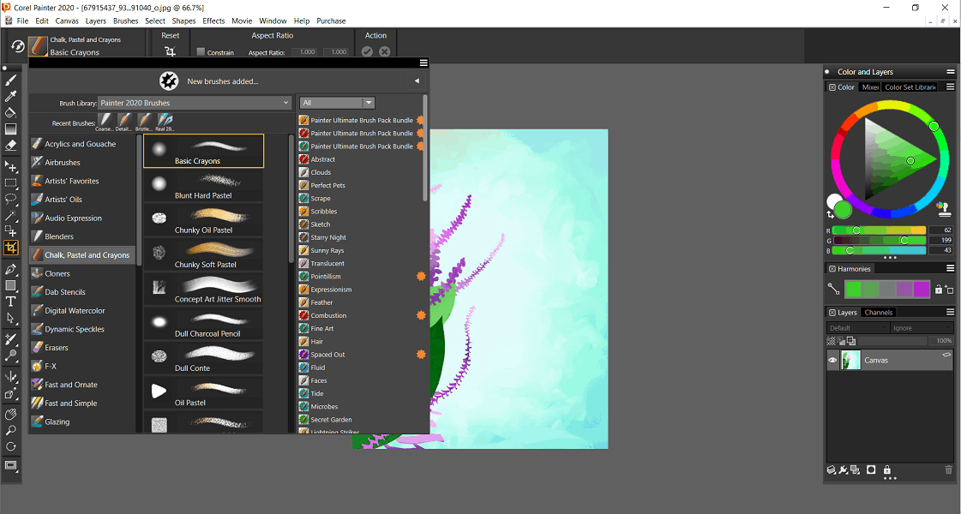The height and width of the screenshot is (514, 961).
Task: Open the All brush pack filter dropdown
Action: pos(336,103)
